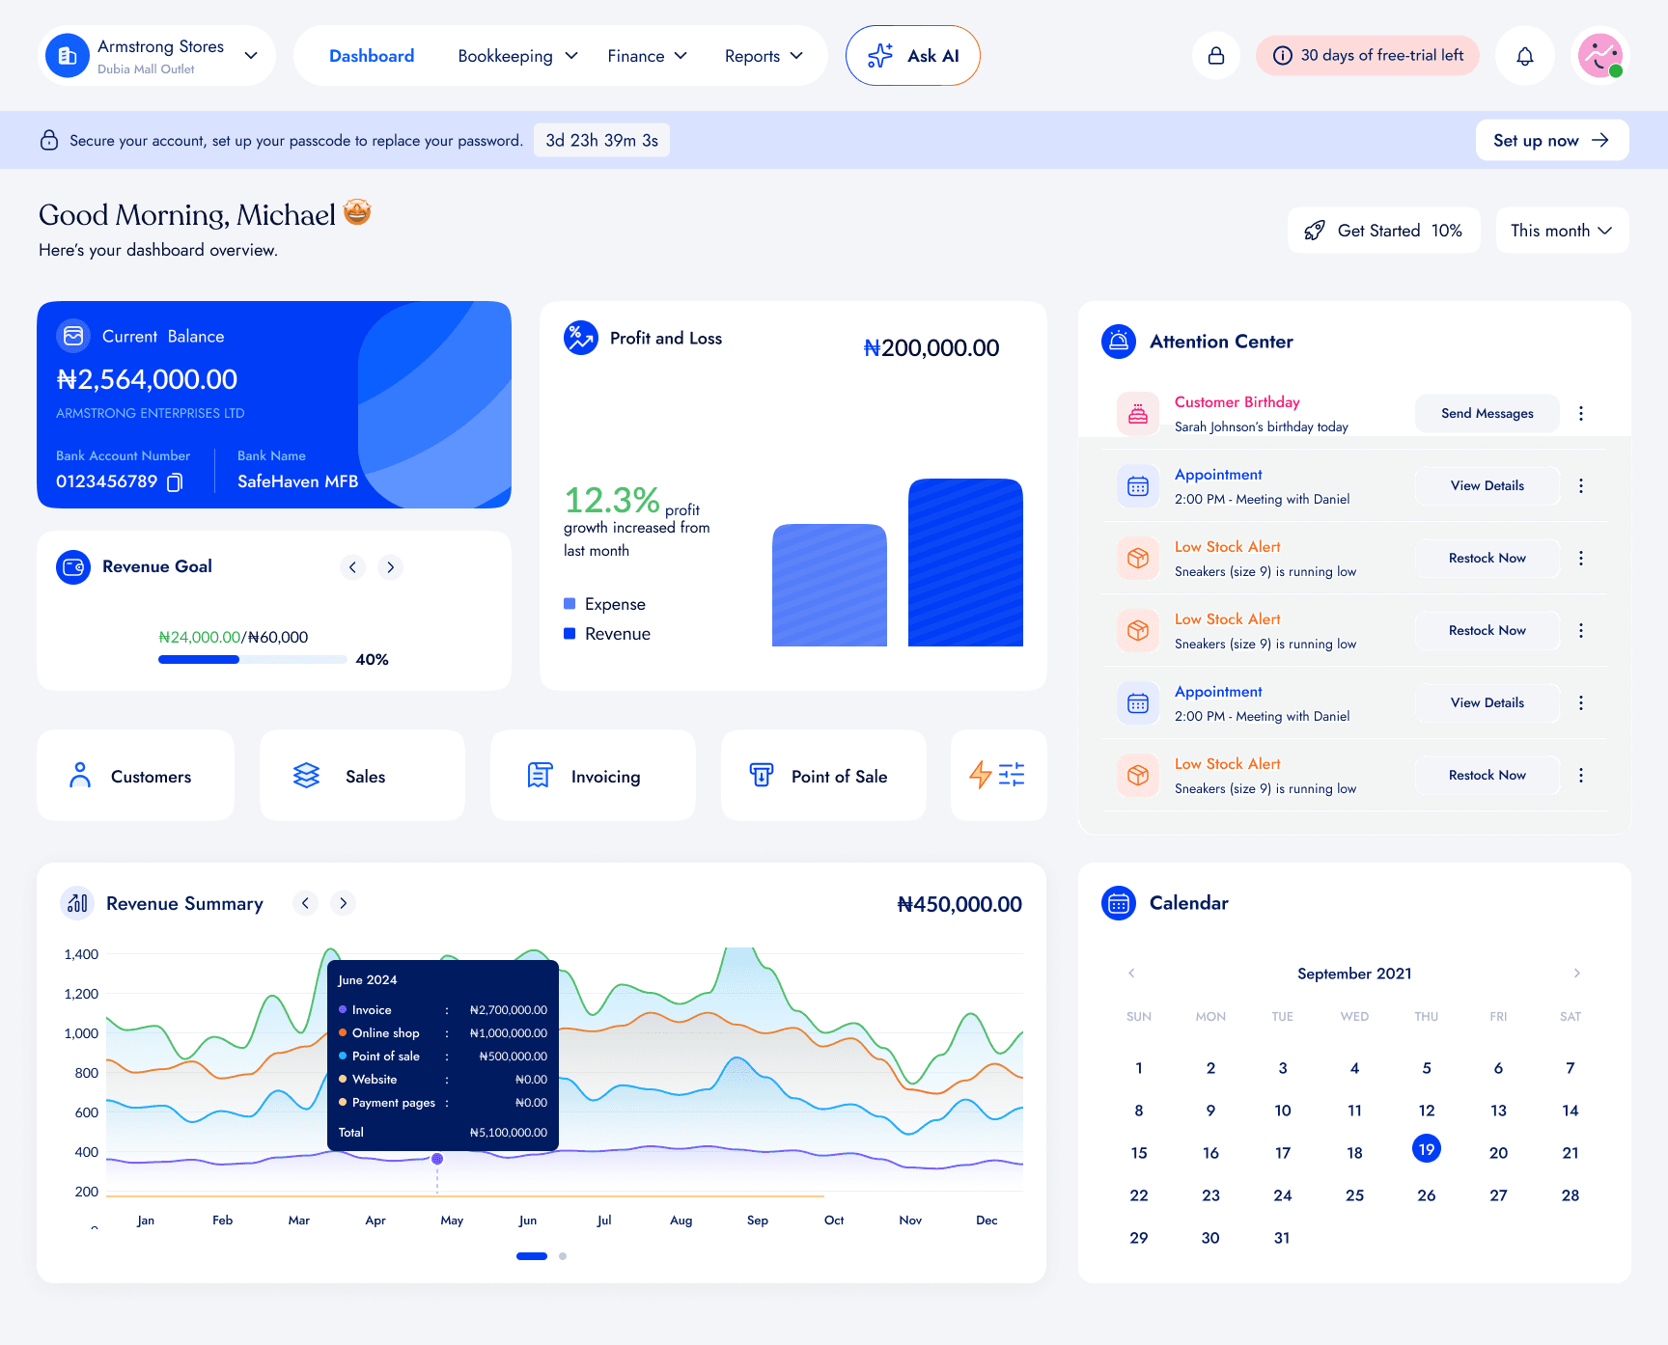
Task: Click the 30 days of free-trial badge
Action: pyautogui.click(x=1368, y=56)
